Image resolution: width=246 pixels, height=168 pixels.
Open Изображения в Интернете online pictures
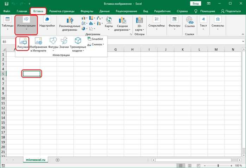(38, 45)
